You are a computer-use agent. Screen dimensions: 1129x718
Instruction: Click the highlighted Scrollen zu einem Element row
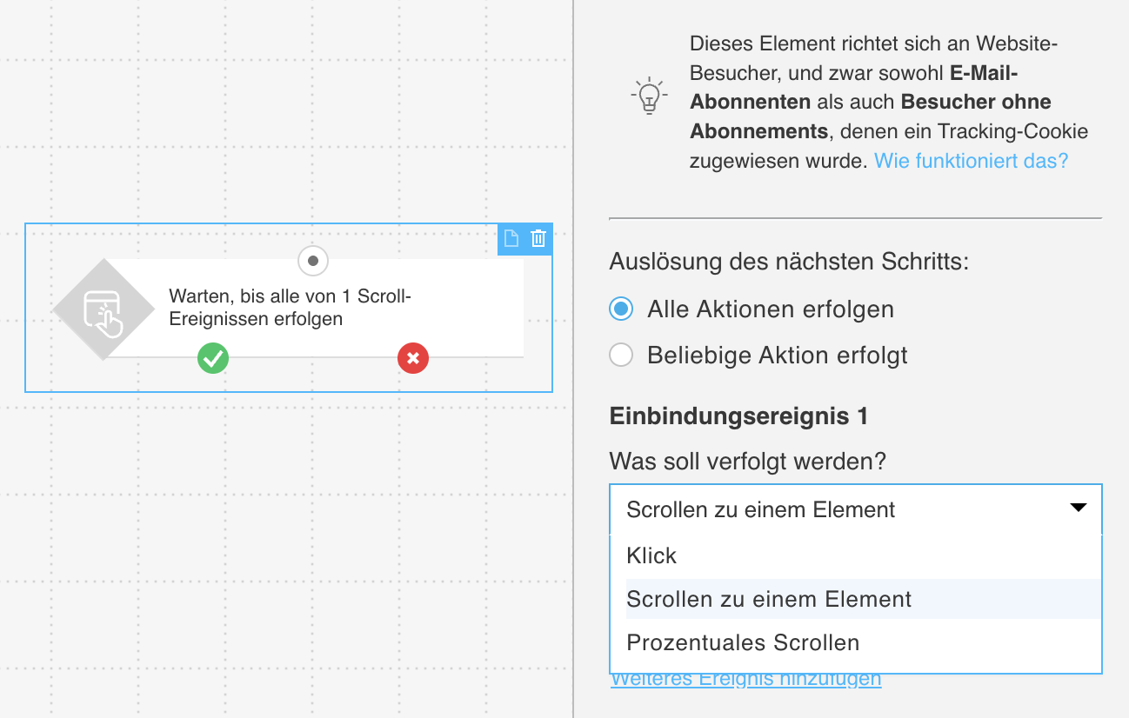(768, 599)
